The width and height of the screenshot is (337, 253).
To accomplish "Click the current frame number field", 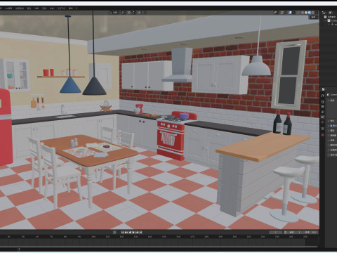I will pyautogui.click(x=276, y=233).
